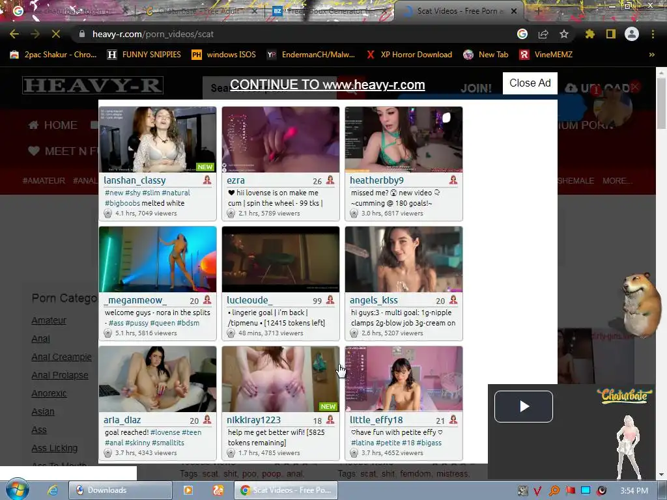667x500 pixels.
Task: Open the windows ISOS bookmark
Action: point(224,55)
